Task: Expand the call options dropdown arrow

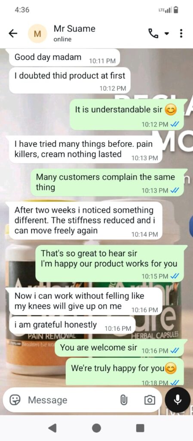Action: pos(167,34)
